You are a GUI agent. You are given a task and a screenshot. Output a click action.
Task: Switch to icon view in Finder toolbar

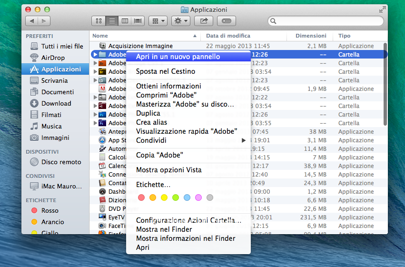coord(99,21)
